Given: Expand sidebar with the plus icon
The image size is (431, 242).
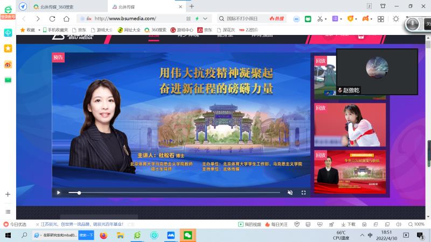Looking at the screenshot, I should (8, 194).
